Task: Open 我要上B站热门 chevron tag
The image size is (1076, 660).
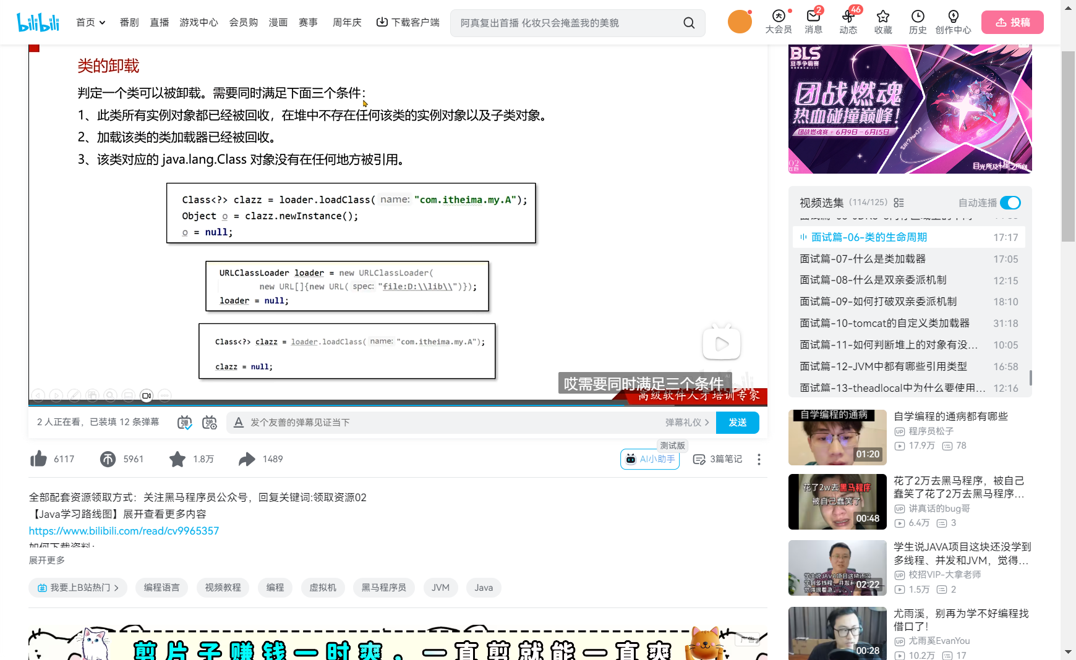Action: coord(78,588)
